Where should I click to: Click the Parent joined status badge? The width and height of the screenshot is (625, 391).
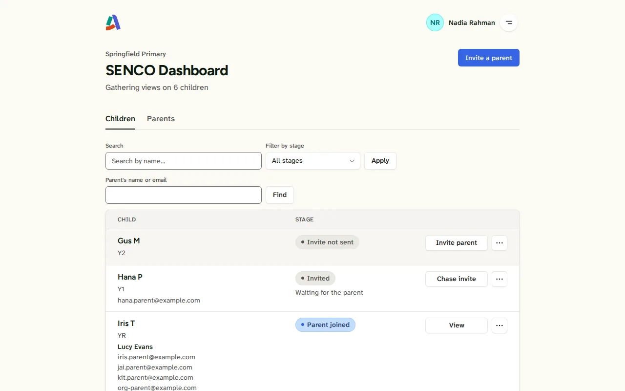point(325,325)
